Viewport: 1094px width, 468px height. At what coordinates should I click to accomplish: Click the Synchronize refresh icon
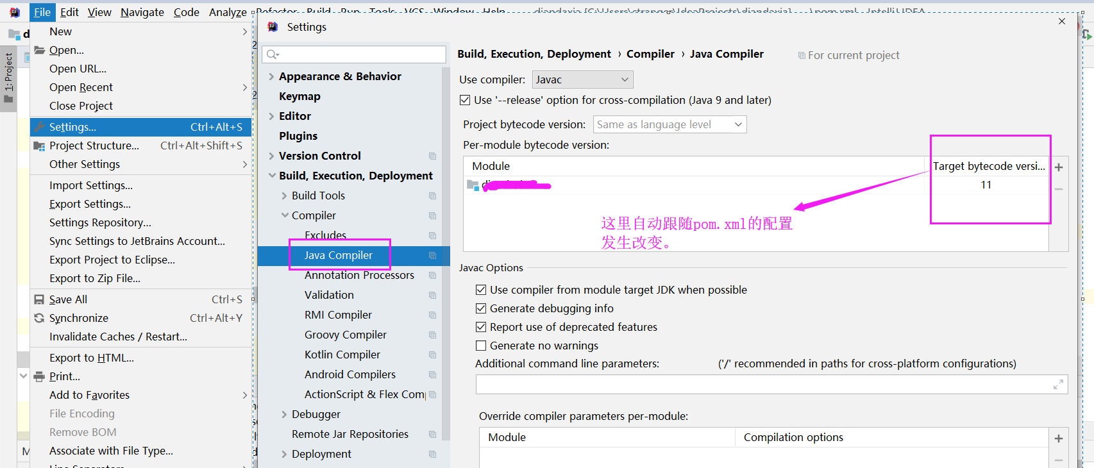40,318
